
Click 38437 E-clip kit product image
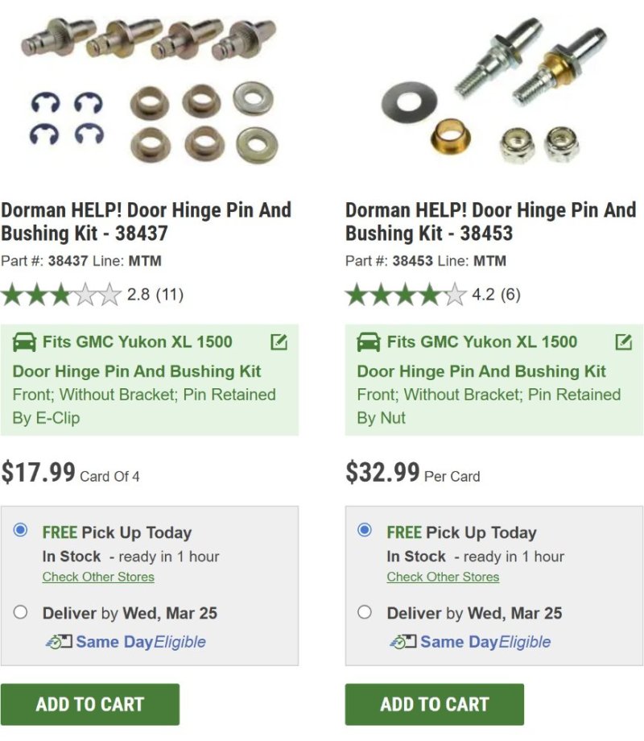pyautogui.click(x=149, y=89)
